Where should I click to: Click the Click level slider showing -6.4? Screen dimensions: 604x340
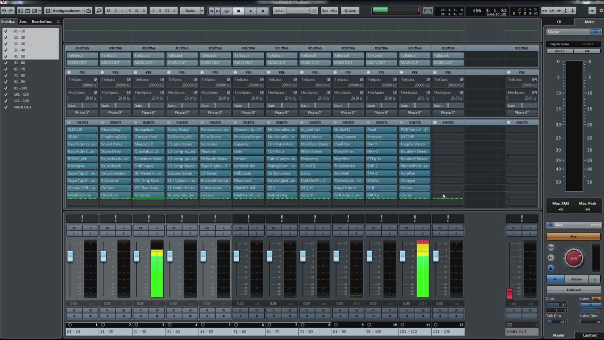557,305
